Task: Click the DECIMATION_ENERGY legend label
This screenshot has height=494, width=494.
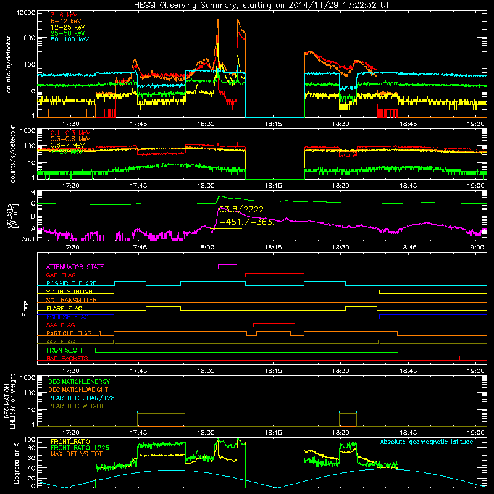Action: [x=79, y=382]
